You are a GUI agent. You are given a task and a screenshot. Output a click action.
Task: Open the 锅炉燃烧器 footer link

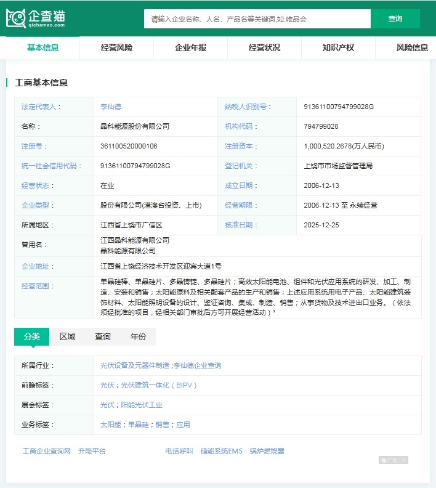[267, 451]
